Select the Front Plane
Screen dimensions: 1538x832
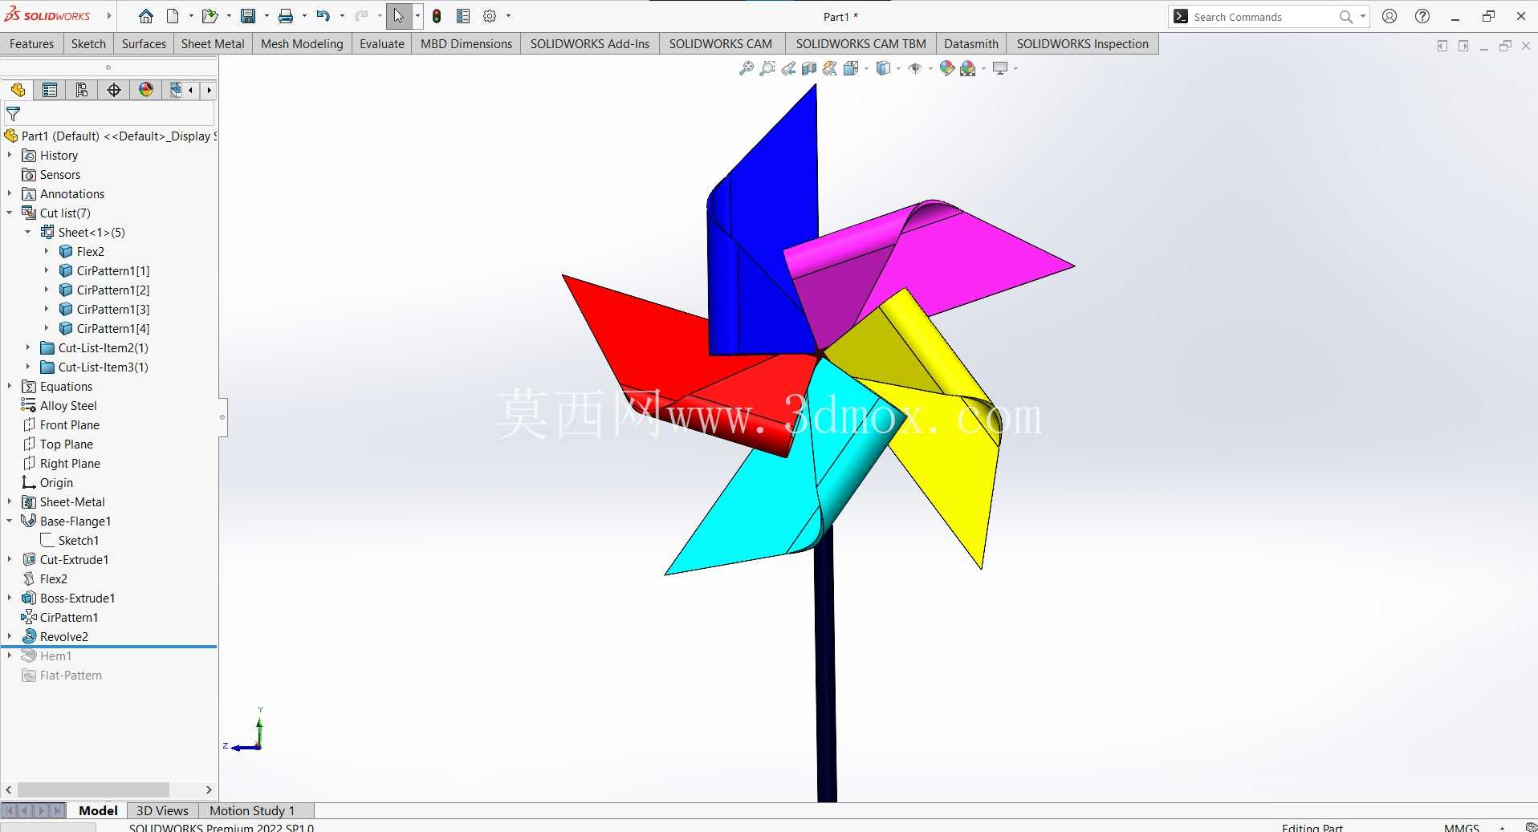[x=70, y=424]
